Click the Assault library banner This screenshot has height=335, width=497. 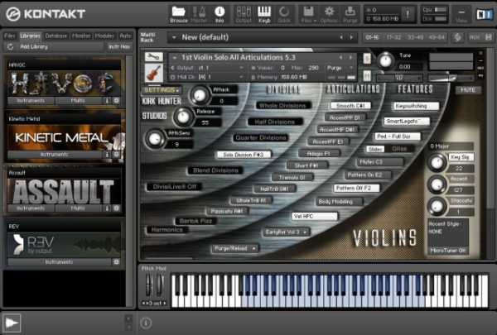(64, 192)
